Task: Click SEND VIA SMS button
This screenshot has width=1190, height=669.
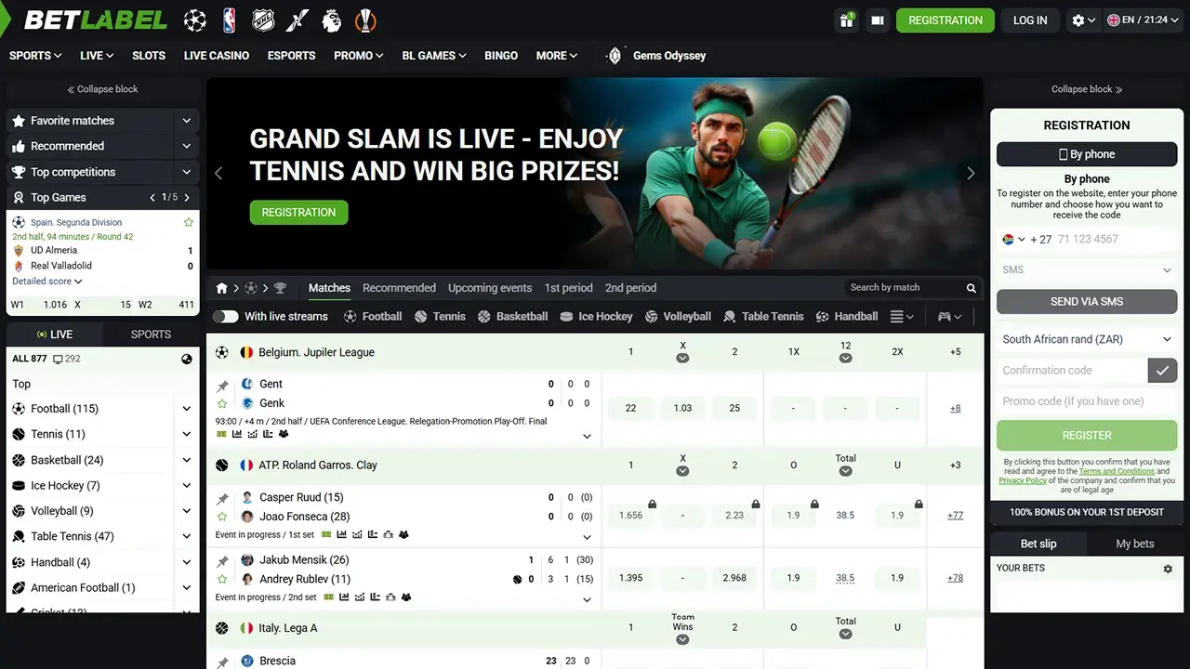Action: pyautogui.click(x=1087, y=302)
